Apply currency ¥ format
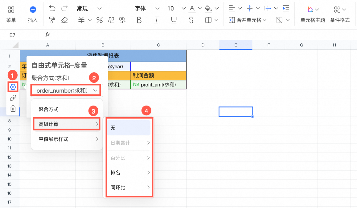357x208 pixels. [x=81, y=20]
